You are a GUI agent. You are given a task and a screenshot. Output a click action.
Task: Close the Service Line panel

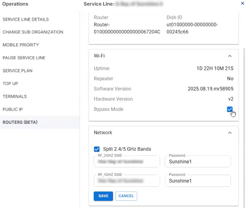242,3
